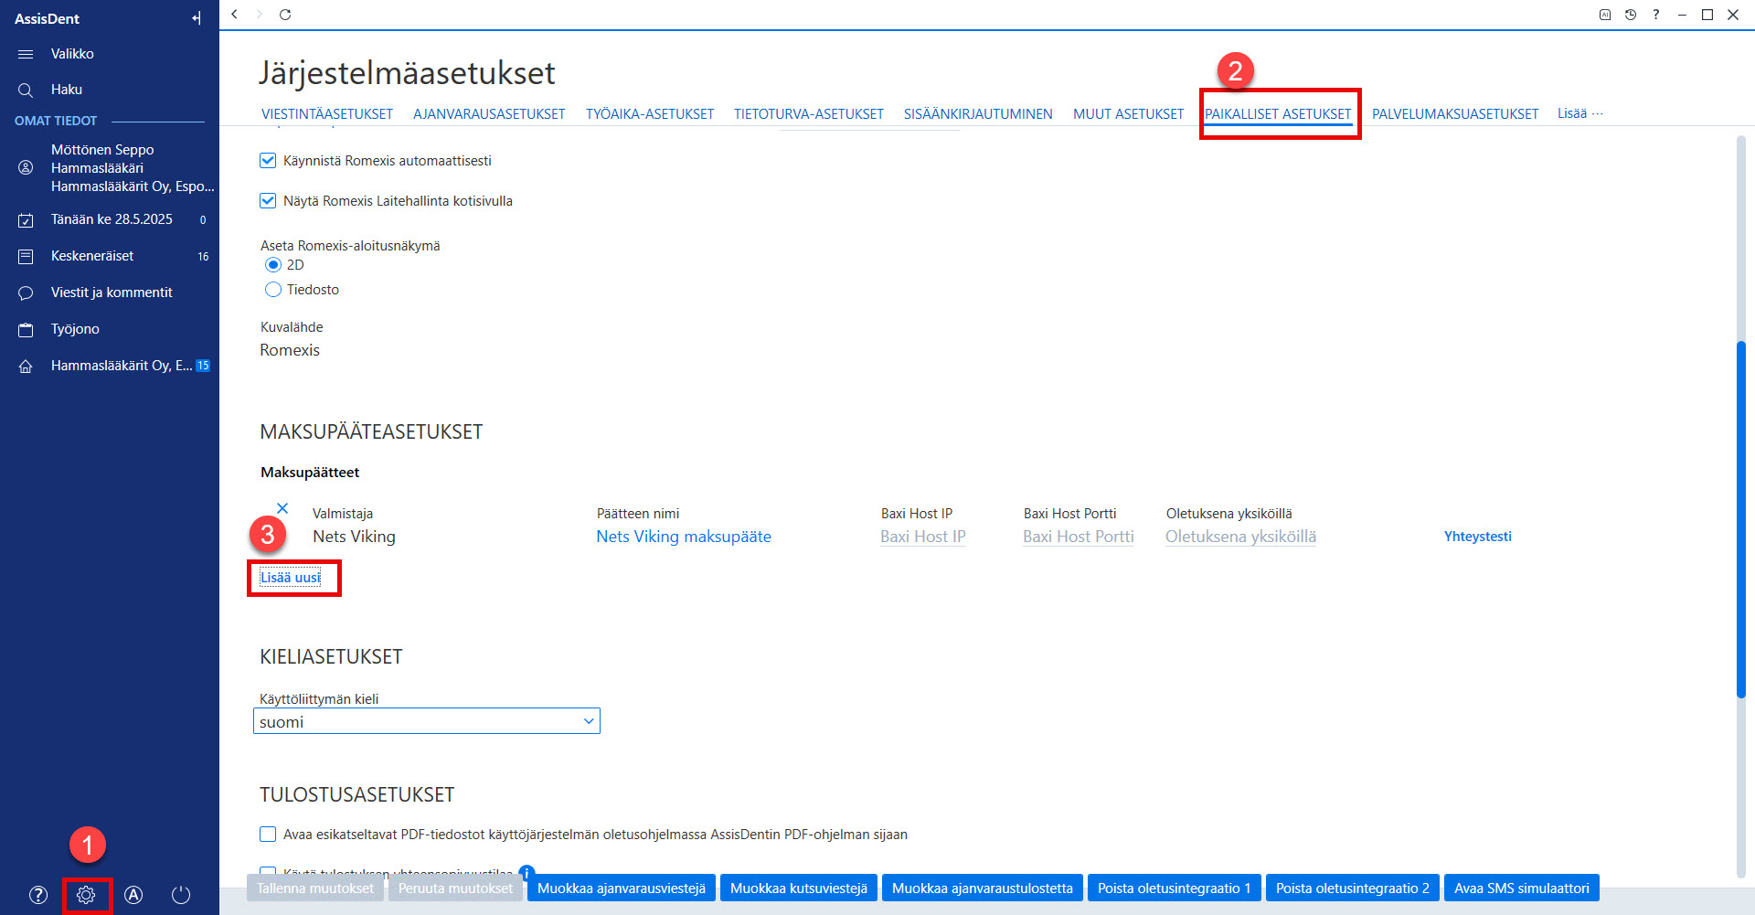
Task: Collapse the AssisDent sidebar panel
Action: (x=197, y=18)
